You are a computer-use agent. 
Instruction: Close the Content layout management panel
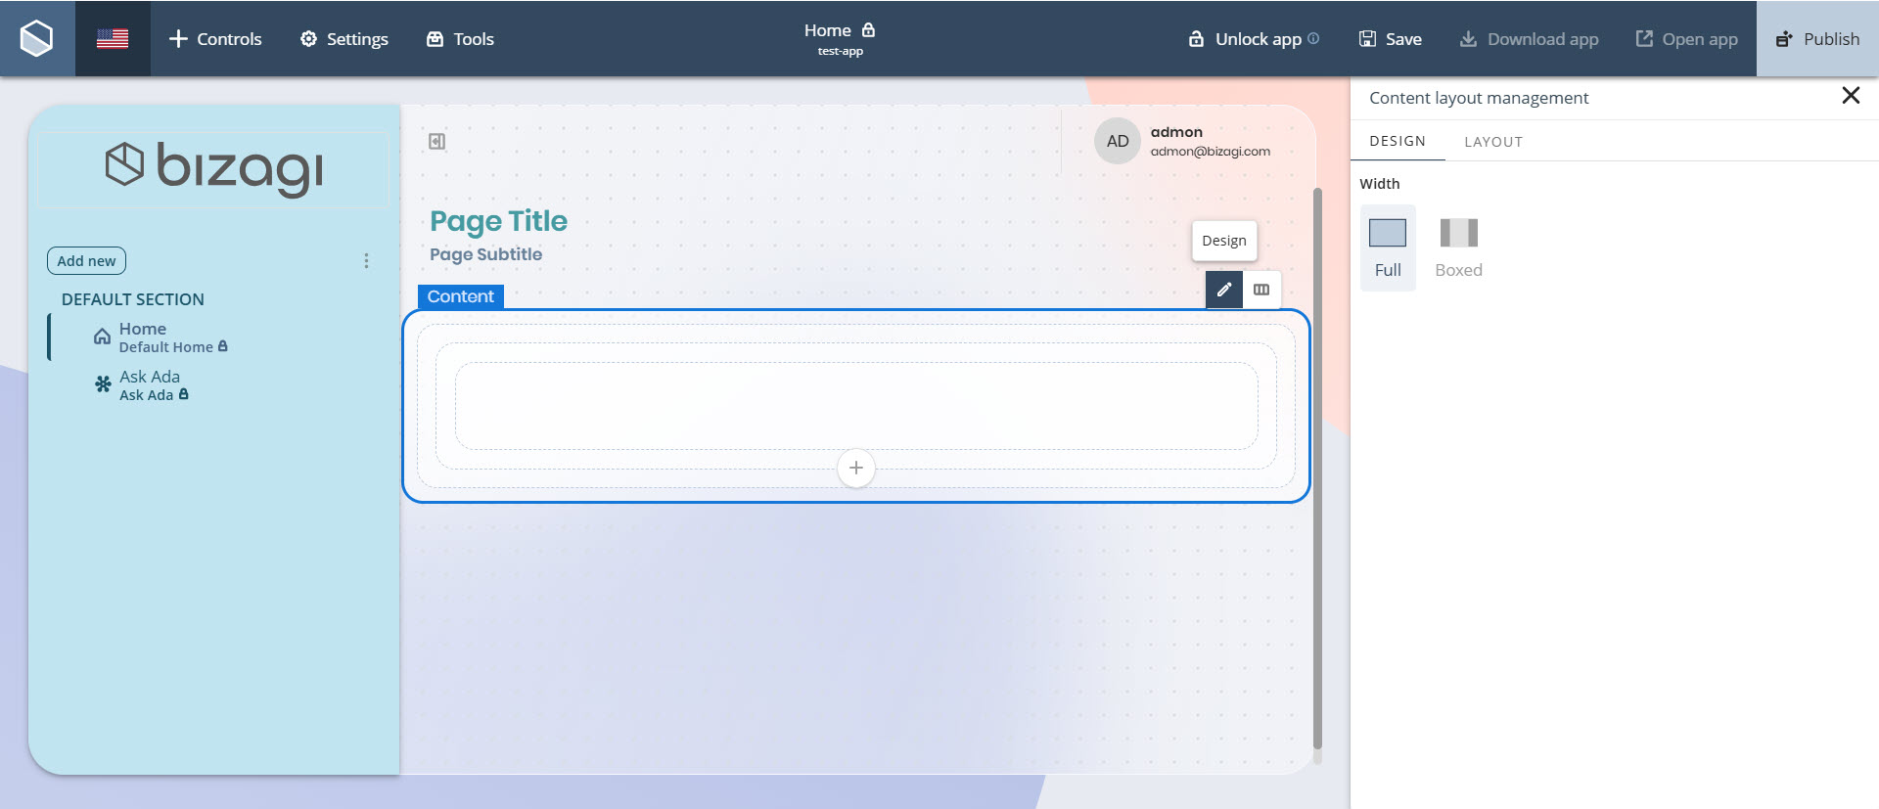tap(1850, 96)
